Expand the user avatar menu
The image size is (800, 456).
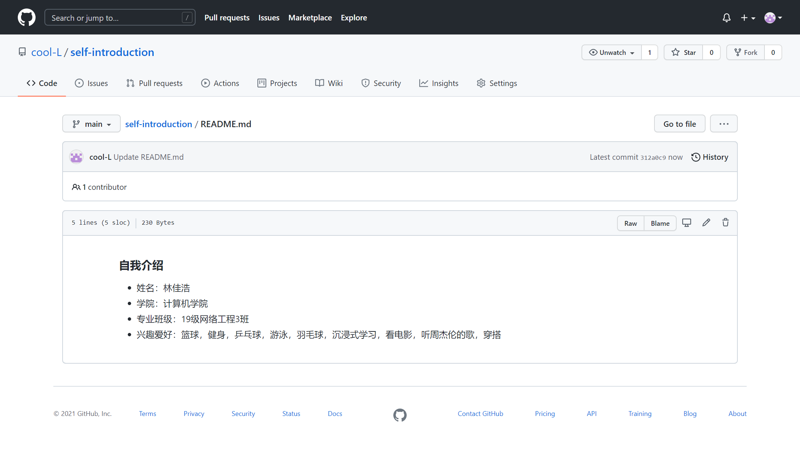coord(773,17)
